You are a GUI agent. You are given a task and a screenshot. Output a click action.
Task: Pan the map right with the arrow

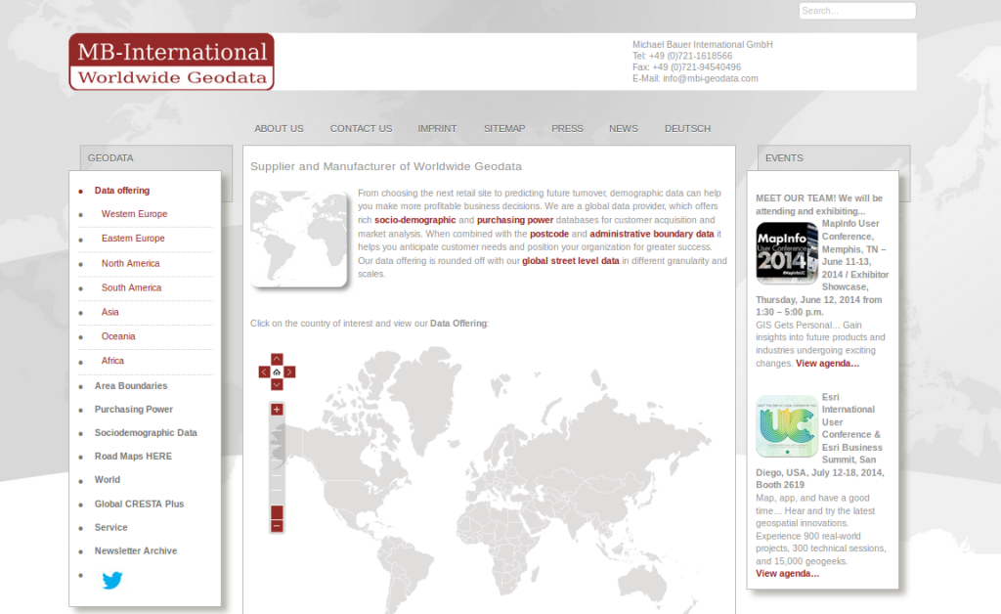tap(289, 373)
